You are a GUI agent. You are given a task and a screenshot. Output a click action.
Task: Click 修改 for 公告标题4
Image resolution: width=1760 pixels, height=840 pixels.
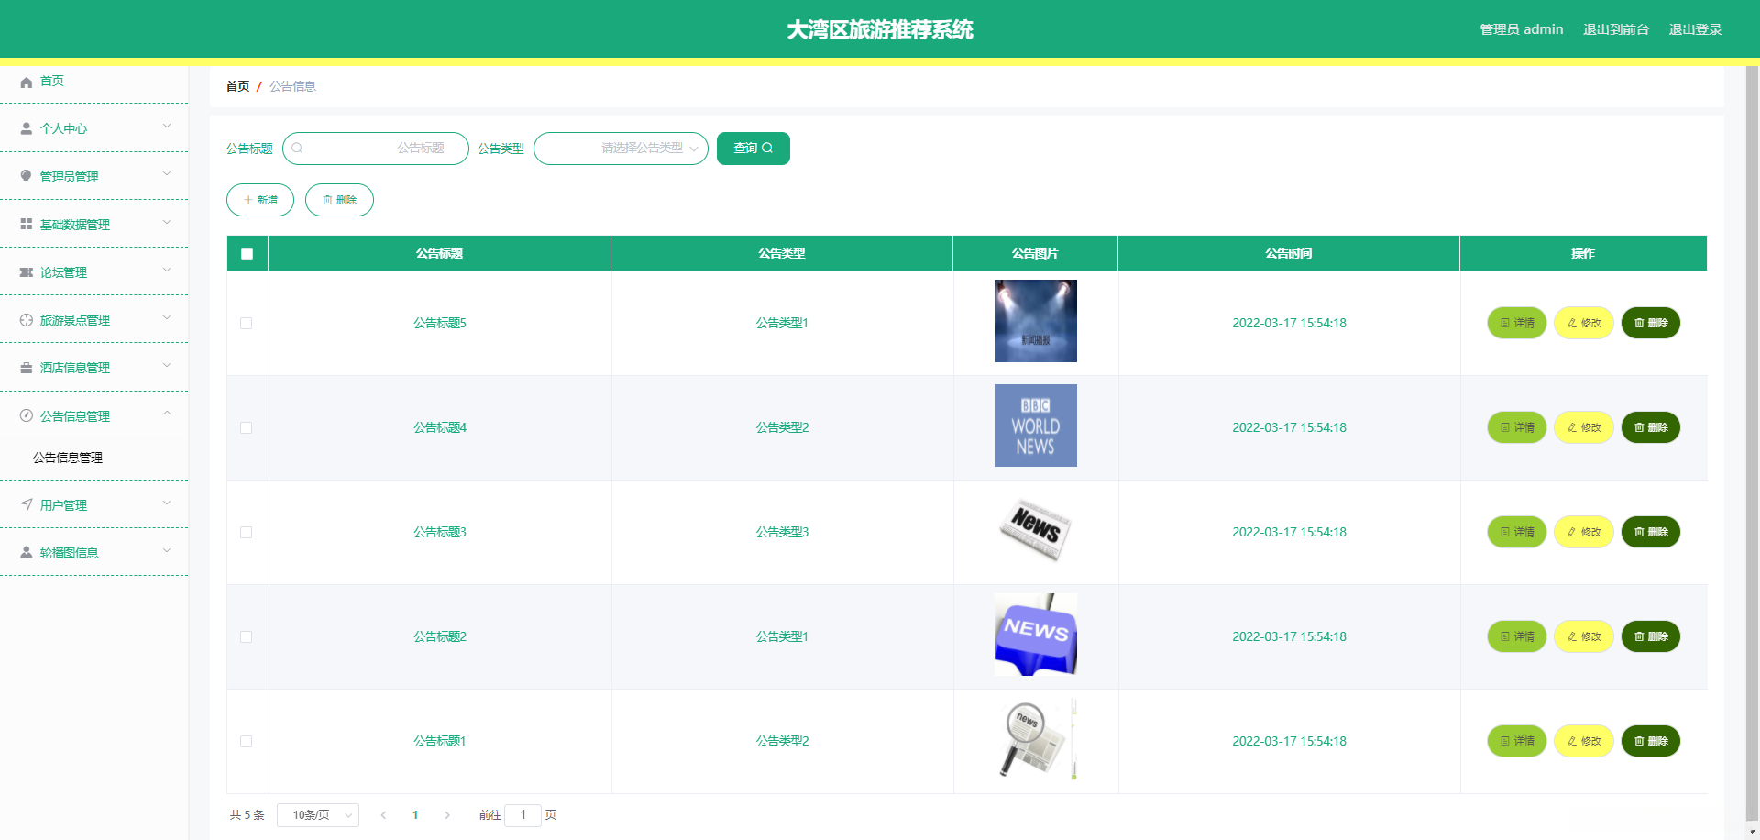point(1584,427)
